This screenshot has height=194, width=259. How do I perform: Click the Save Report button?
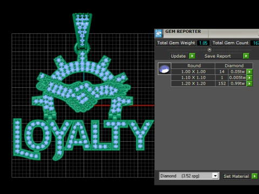223,56
